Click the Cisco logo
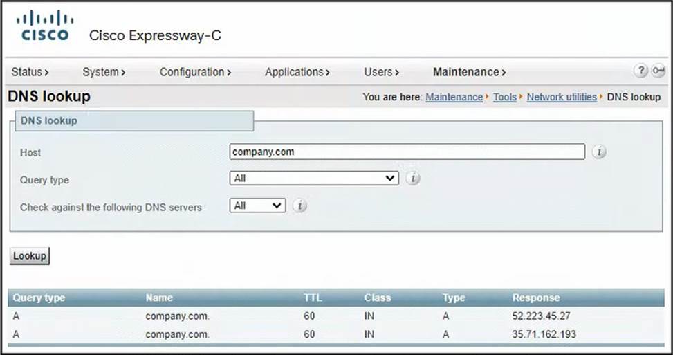The height and width of the screenshot is (355, 673). (45, 26)
